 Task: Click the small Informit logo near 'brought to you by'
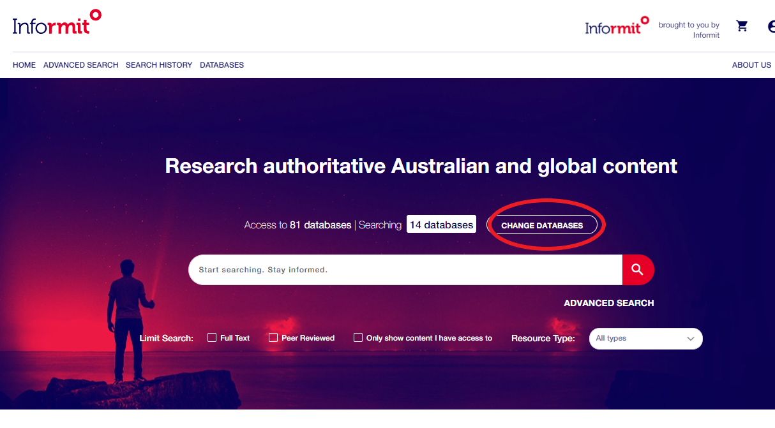click(x=615, y=26)
